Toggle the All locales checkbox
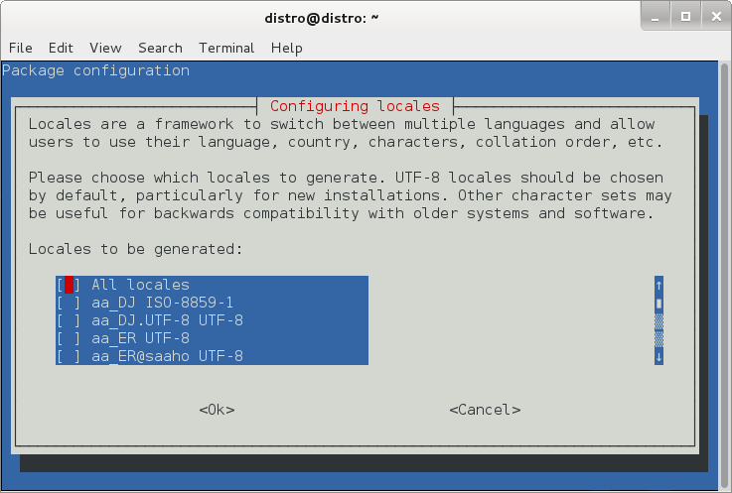This screenshot has height=493, width=732. (x=69, y=285)
